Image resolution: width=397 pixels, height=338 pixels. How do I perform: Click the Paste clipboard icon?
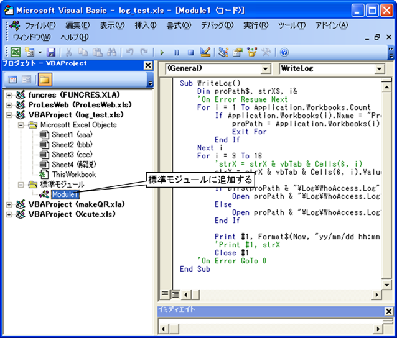pyautogui.click(x=97, y=52)
